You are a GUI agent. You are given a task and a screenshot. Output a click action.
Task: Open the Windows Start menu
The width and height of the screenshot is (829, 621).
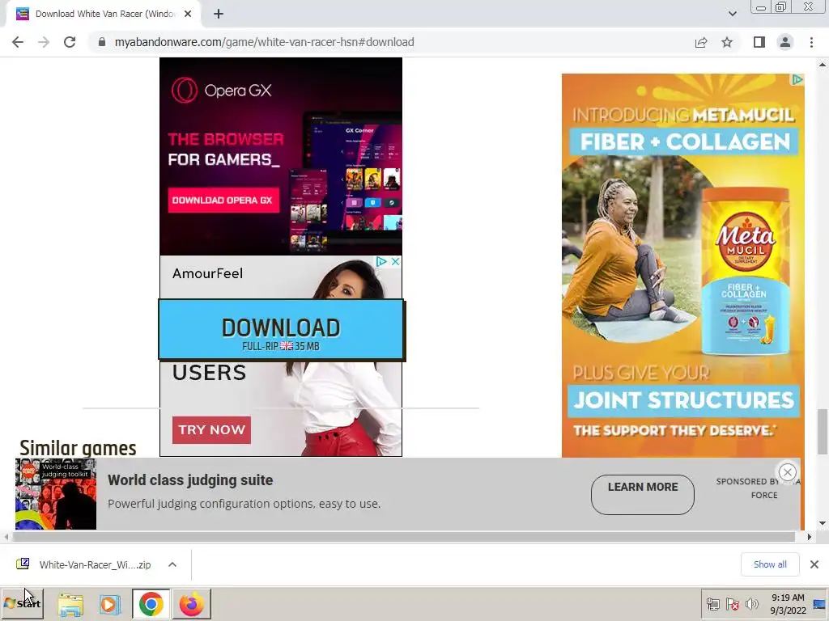[x=22, y=603]
